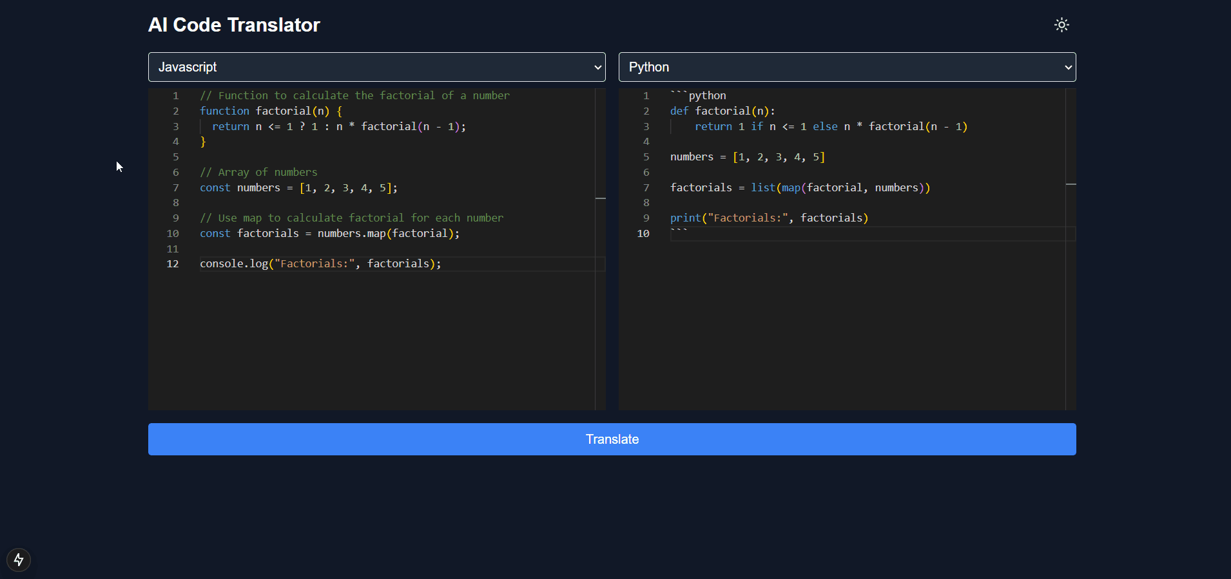Open the lightning bolt dev indicator icon
This screenshot has height=579, width=1231.
[x=19, y=560]
